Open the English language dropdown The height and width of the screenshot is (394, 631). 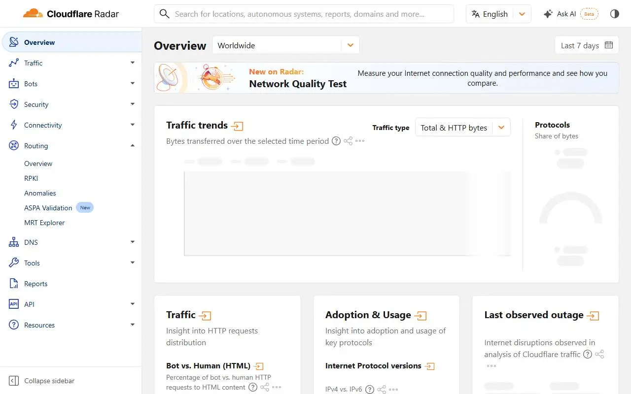point(498,14)
